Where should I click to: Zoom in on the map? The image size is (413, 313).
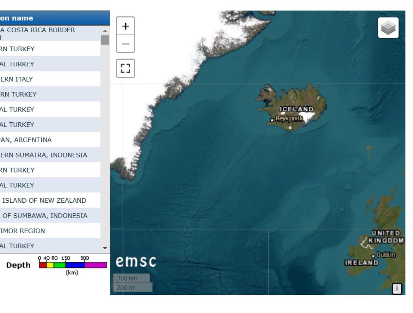click(x=125, y=26)
